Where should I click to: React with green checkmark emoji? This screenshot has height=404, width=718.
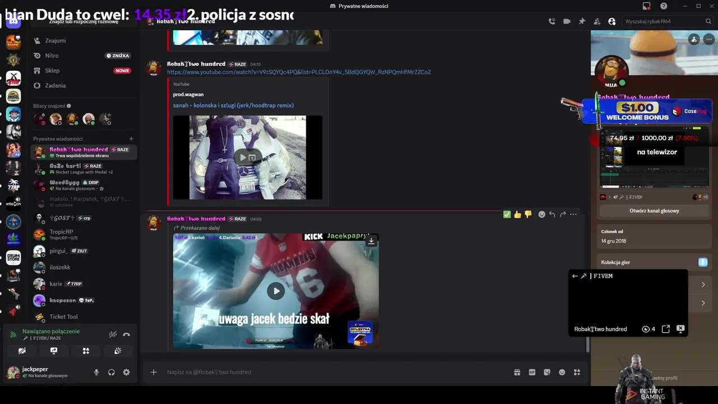coord(507,214)
